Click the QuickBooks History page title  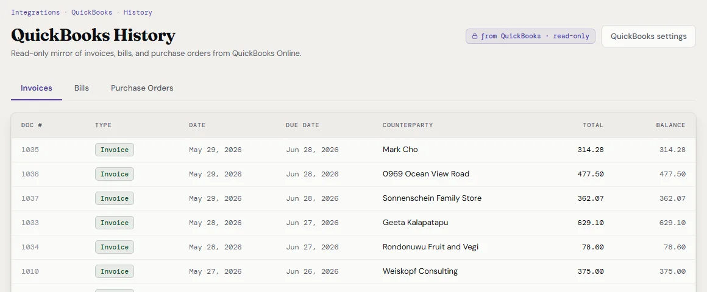coord(93,35)
